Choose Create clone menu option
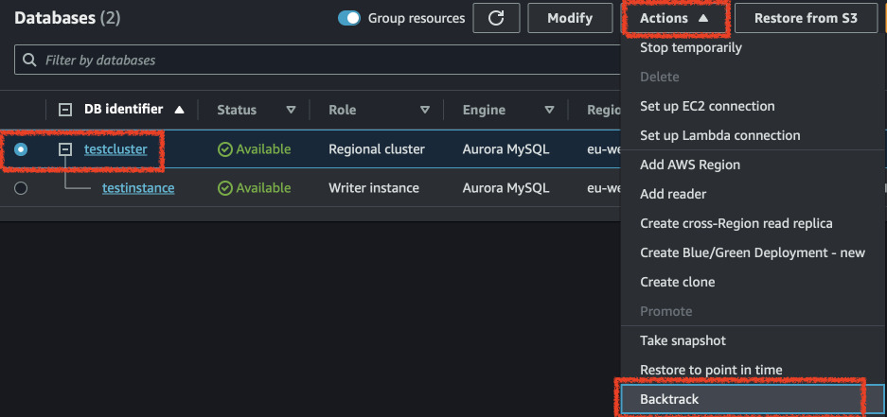 click(677, 282)
